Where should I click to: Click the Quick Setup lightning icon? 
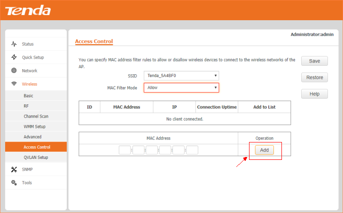point(14,57)
